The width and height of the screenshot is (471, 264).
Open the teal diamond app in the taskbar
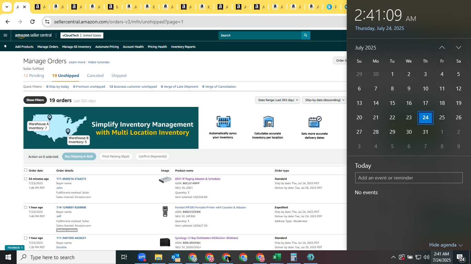[310, 257]
